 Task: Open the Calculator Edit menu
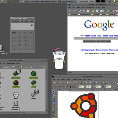22,21
